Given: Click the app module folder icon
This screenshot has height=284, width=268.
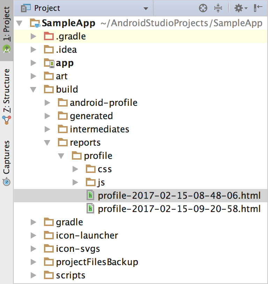Looking at the screenshot, I should point(49,63).
